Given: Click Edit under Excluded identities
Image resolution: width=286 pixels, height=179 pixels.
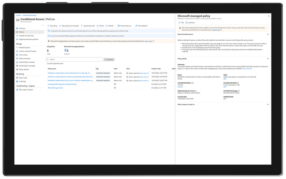Looking at the screenshot, I should 225,87.
